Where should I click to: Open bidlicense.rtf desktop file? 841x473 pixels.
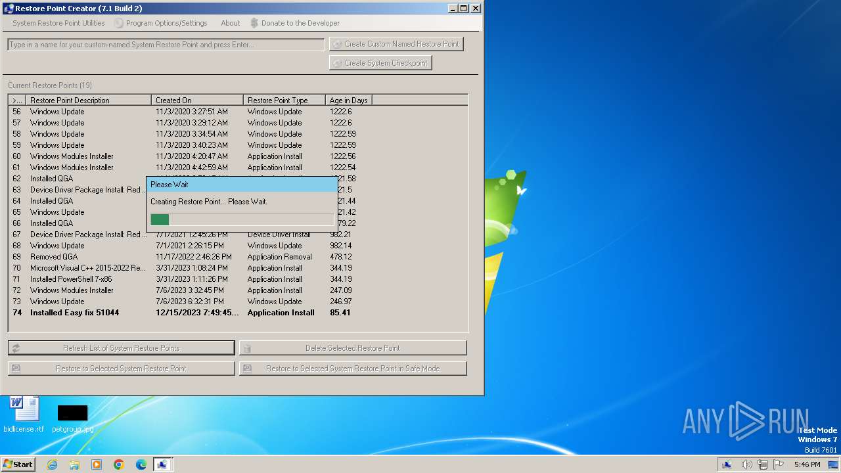(x=24, y=415)
